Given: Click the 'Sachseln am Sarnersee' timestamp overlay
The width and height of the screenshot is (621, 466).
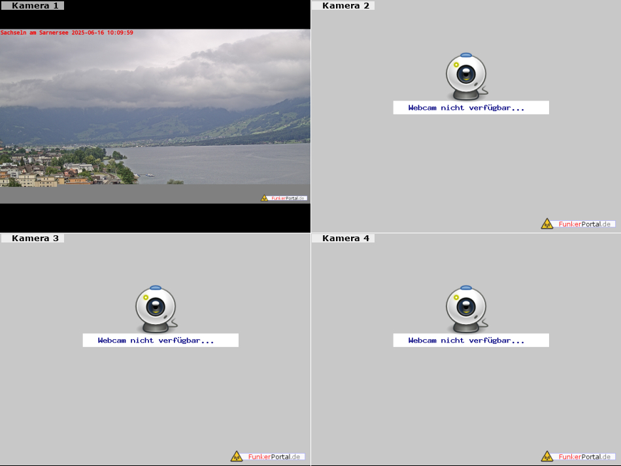Looking at the screenshot, I should pos(67,33).
